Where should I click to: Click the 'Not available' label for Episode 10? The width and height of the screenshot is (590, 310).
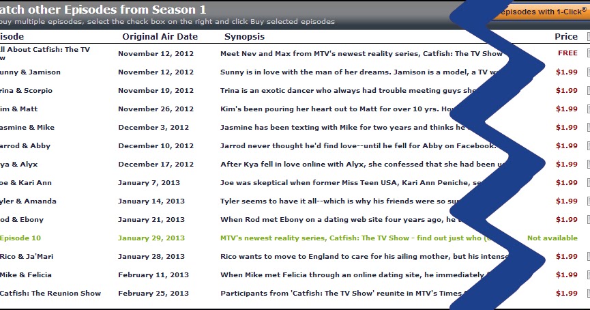(x=552, y=238)
